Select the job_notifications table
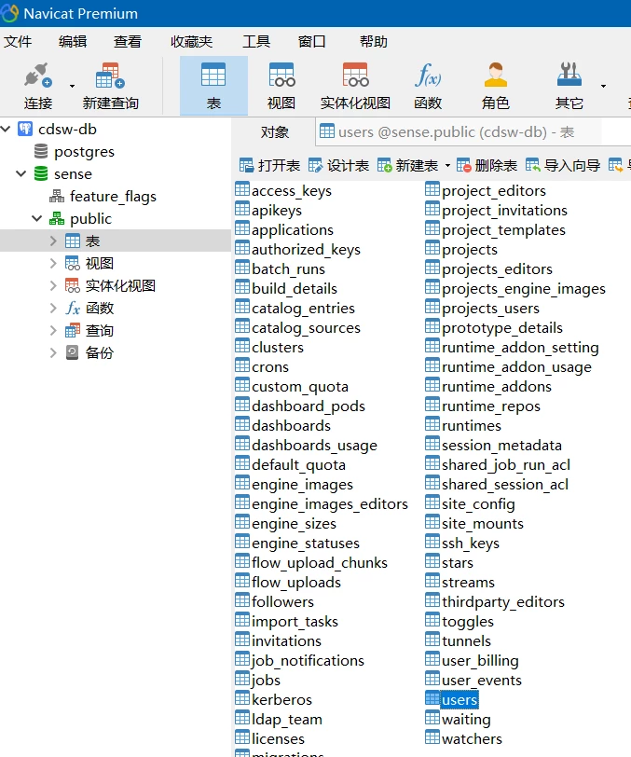 tap(300, 660)
